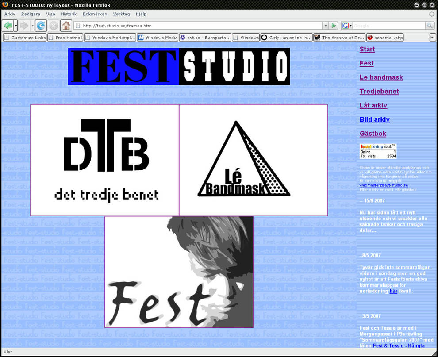The image size is (438, 357).
Task: Click the green Go arrow beside the address bar
Action: click(x=334, y=25)
